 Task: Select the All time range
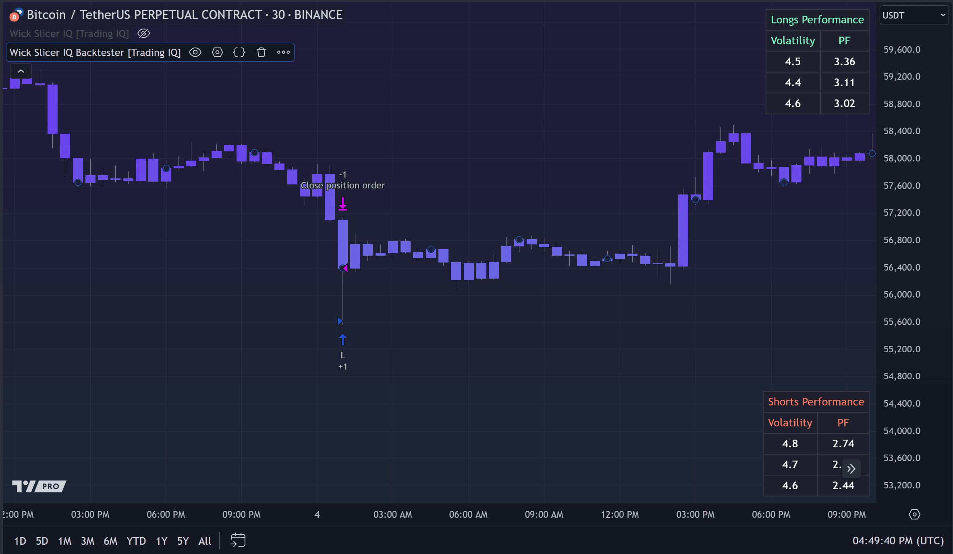(205, 541)
